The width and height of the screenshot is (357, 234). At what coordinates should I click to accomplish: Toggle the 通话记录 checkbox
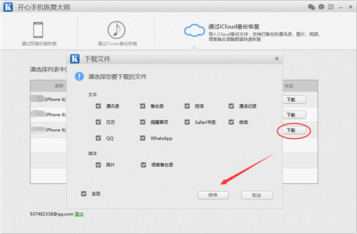[231, 106]
